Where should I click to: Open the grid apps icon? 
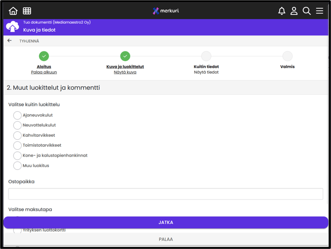pyautogui.click(x=27, y=11)
